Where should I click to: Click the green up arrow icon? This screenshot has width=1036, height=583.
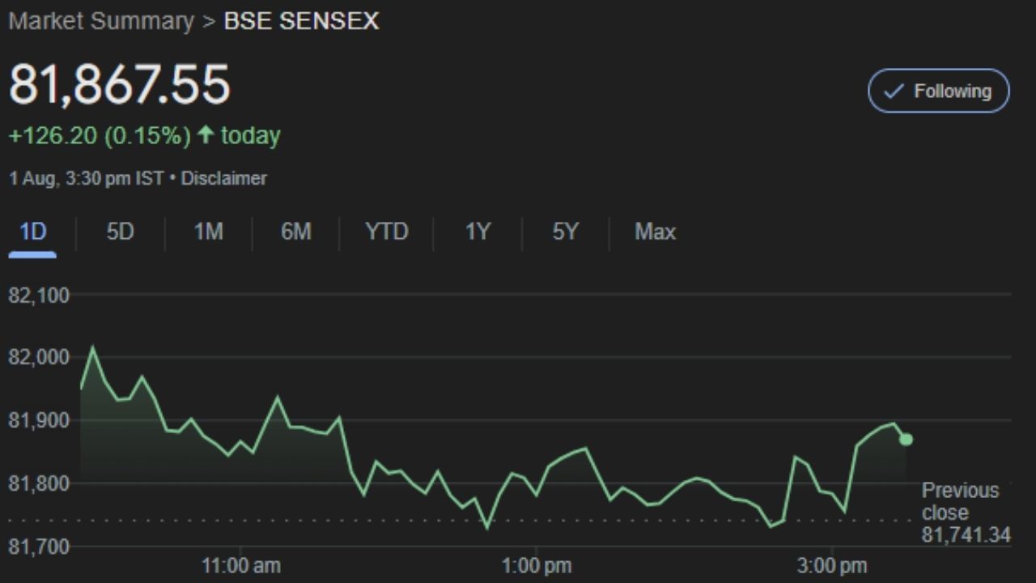tap(206, 134)
